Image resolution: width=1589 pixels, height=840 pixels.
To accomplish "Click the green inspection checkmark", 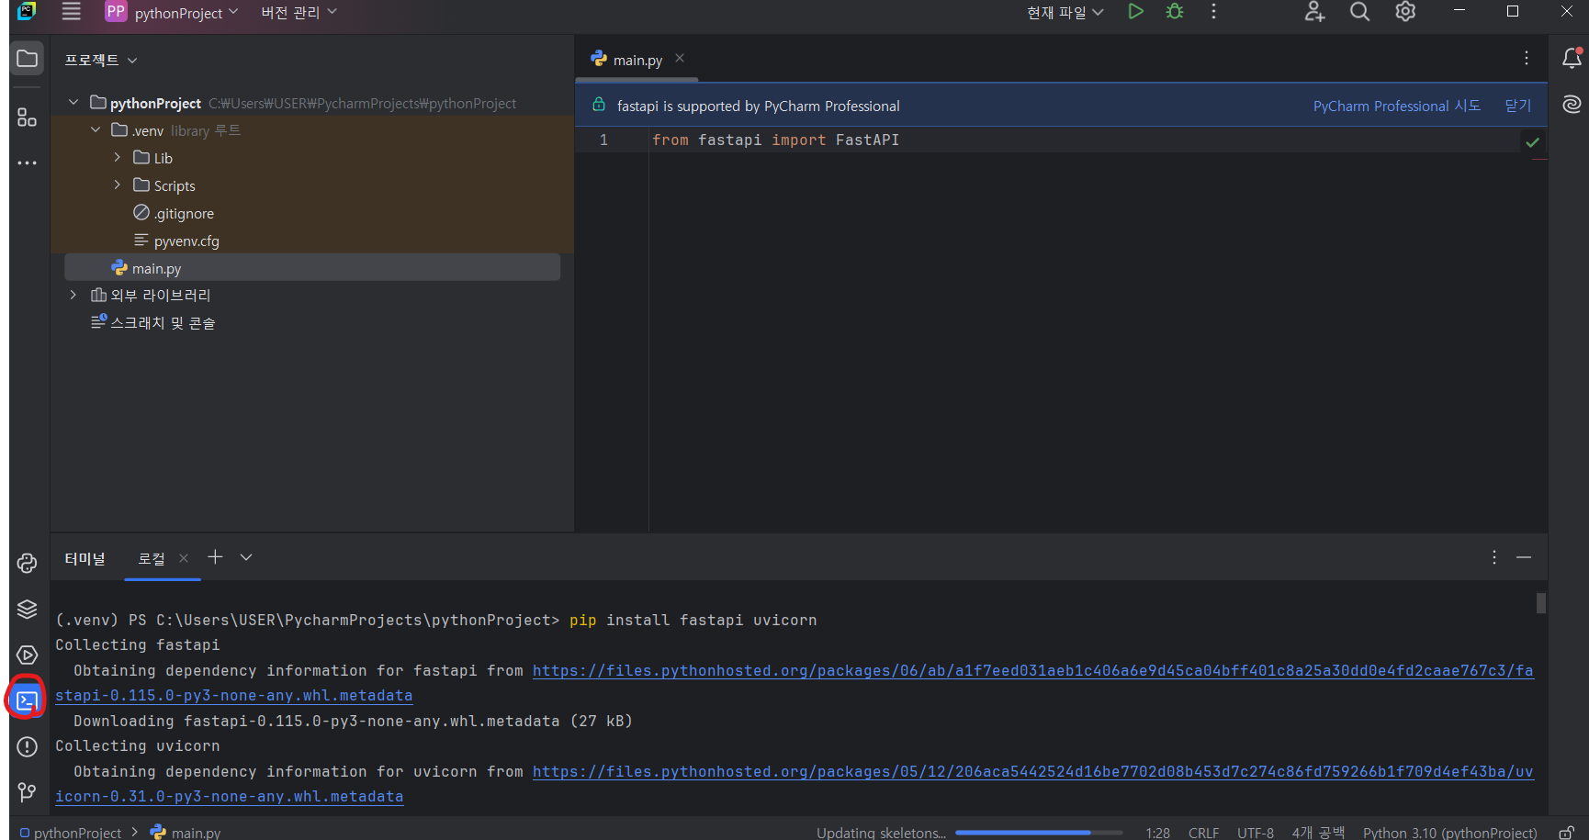I will pos(1532,141).
